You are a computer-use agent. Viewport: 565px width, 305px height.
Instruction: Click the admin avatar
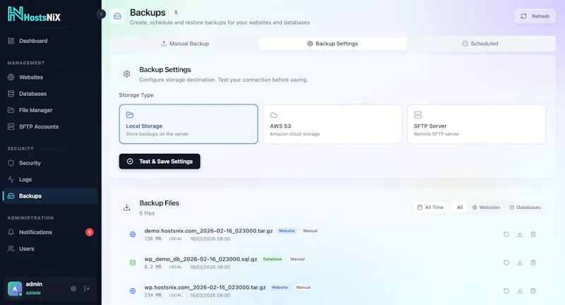(15, 289)
